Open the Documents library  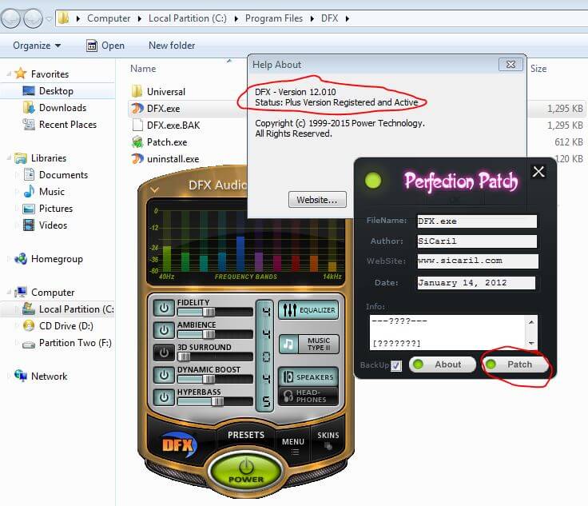(x=63, y=175)
